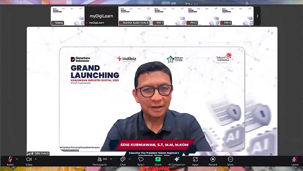Show next participants with right arrow
303x171 pixels.
(258, 16)
